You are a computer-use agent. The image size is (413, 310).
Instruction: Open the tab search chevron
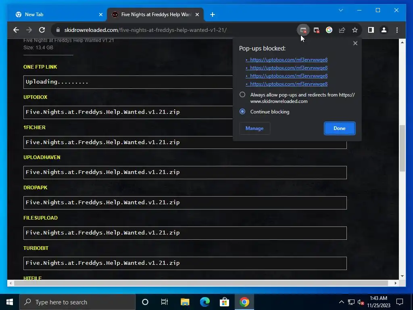(341, 10)
